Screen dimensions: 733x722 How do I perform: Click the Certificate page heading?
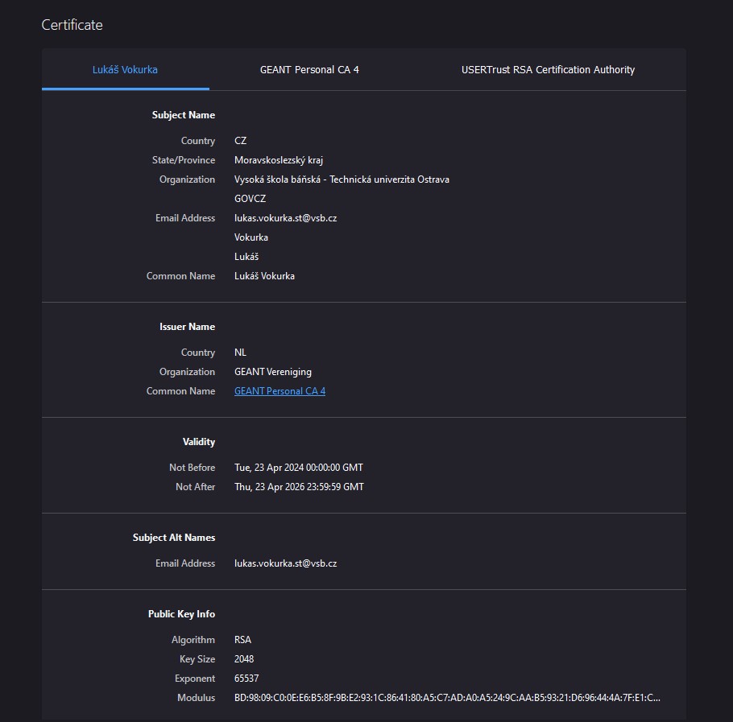tap(72, 25)
